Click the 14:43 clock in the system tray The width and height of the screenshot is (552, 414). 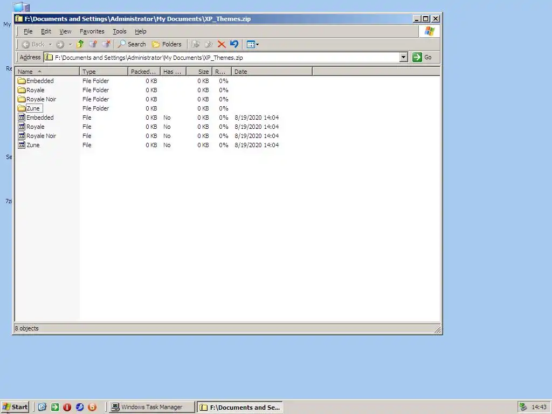[539, 407]
